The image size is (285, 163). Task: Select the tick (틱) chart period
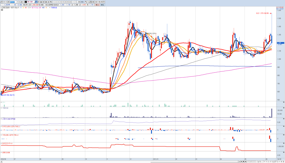(51, 2)
